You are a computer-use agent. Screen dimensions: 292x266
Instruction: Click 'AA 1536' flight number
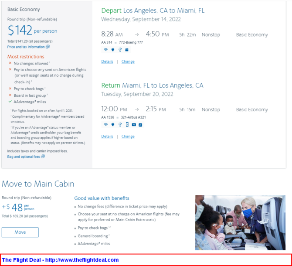(108, 117)
